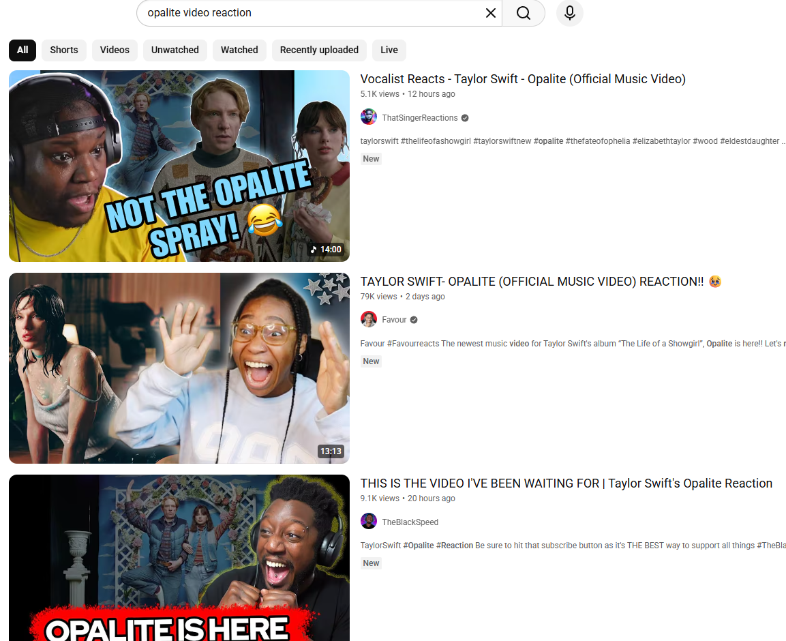Viewport: 786px width, 641px height.
Task: Click '9.1K views • 20 hours ago' text
Action: pos(408,498)
